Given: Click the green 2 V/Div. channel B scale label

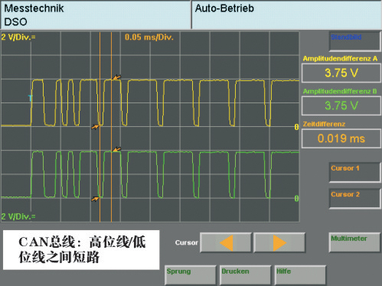Looking at the screenshot, I should click(18, 216).
